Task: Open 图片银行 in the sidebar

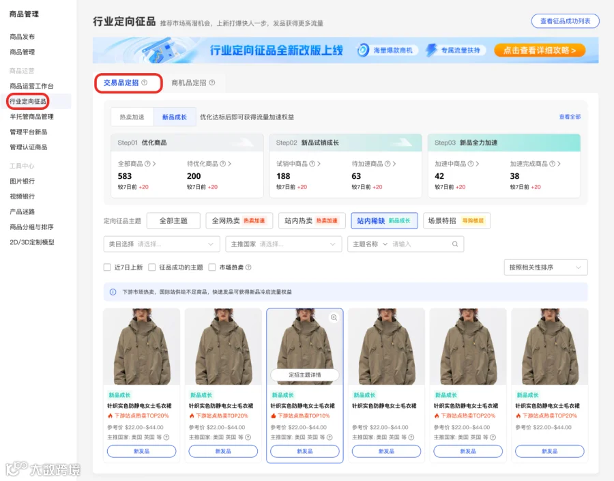Action: [23, 181]
